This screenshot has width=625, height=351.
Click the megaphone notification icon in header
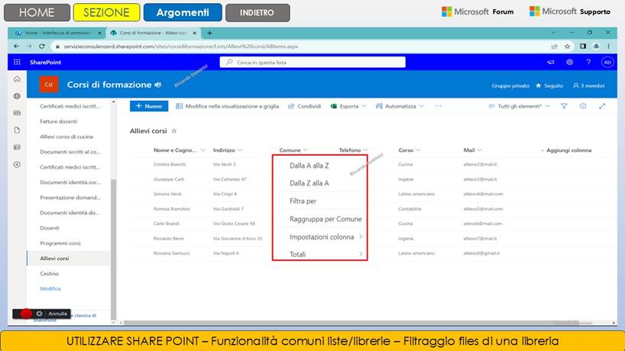click(x=550, y=62)
